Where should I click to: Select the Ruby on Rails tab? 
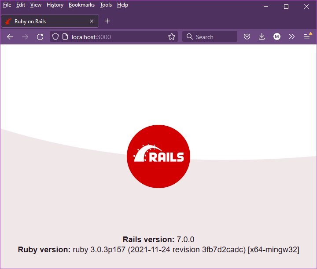point(44,21)
